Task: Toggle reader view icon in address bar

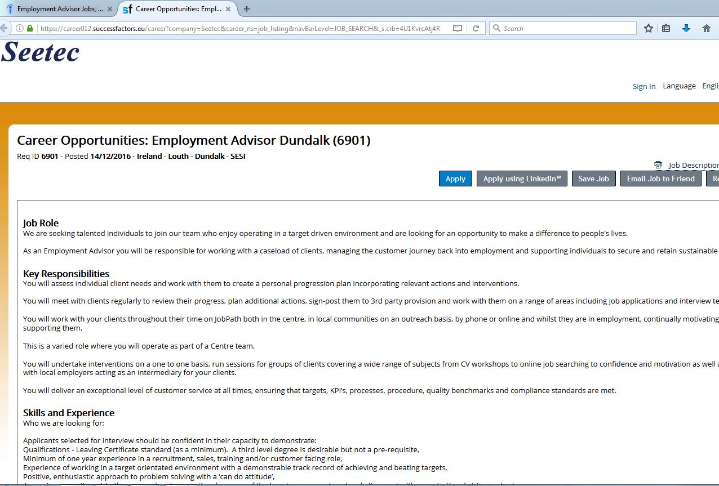Action: pos(458,28)
